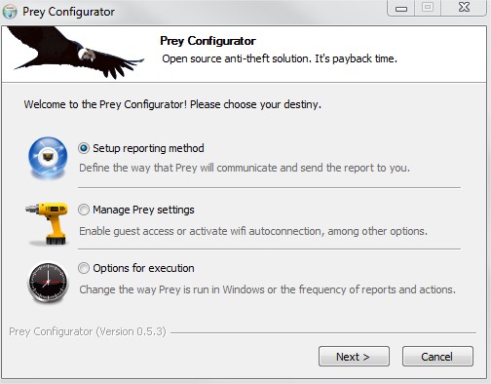This screenshot has height=384, width=491.
Task: Select the Setup reporting method radio button
Action: 84,148
